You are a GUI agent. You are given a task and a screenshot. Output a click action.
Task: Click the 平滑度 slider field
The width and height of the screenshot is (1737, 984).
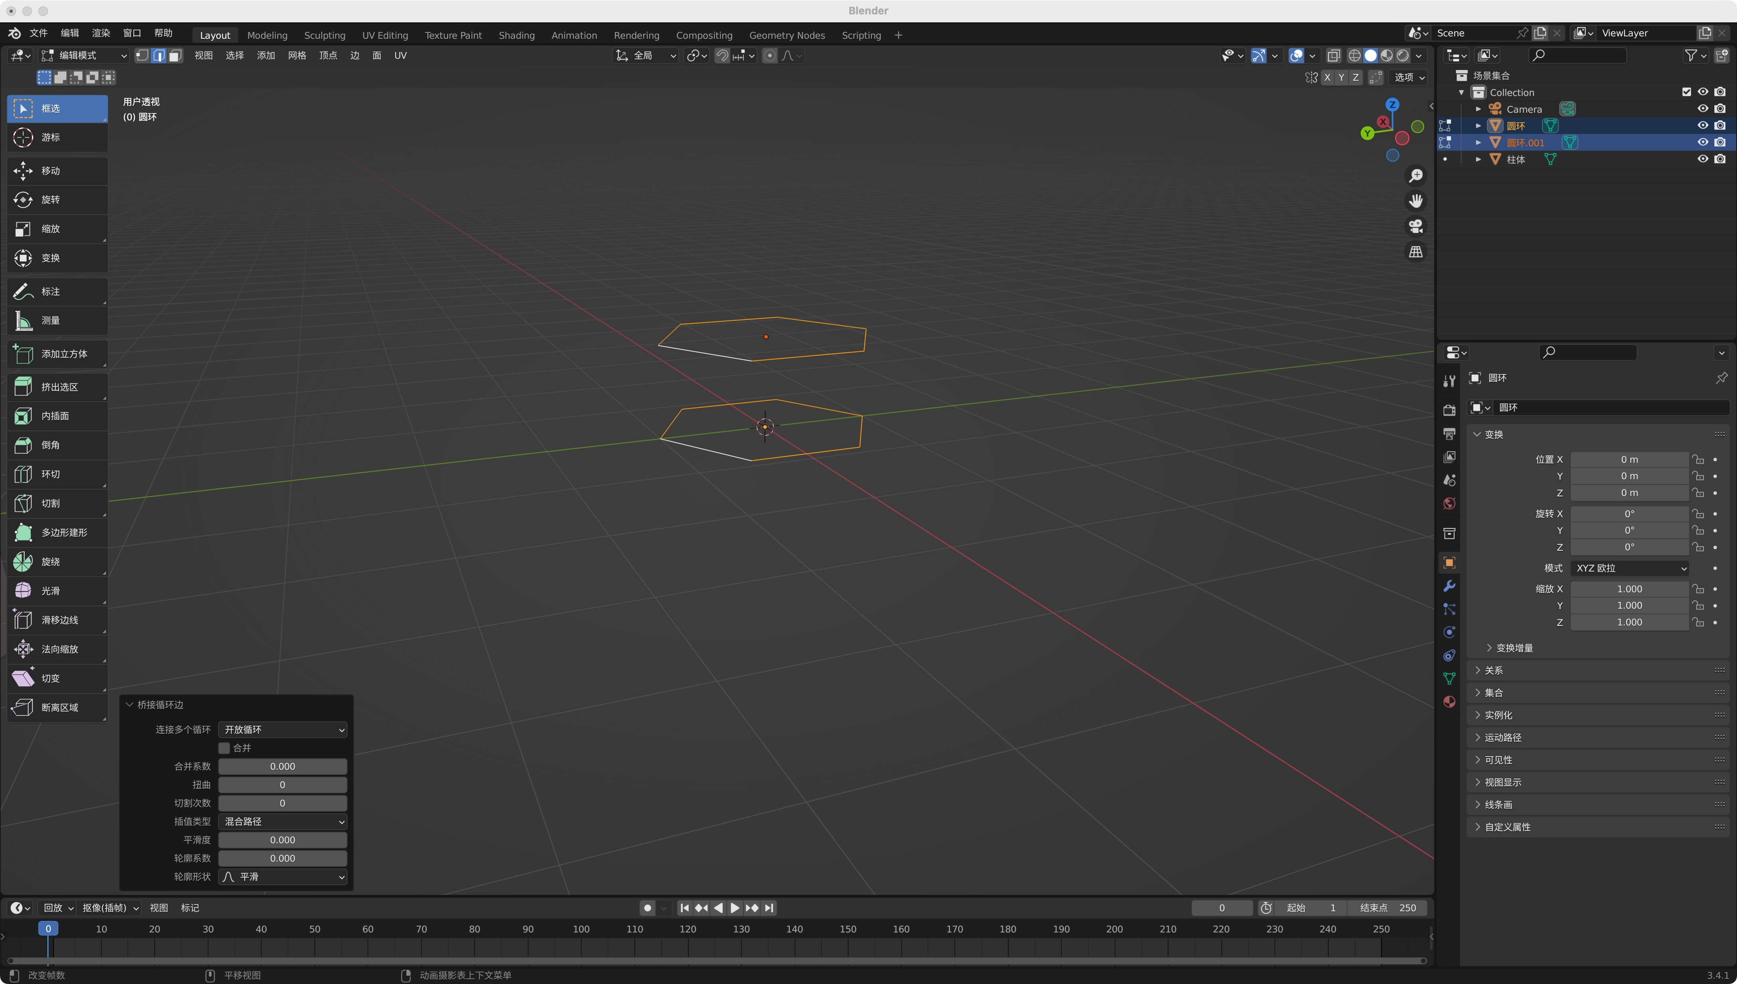[282, 840]
